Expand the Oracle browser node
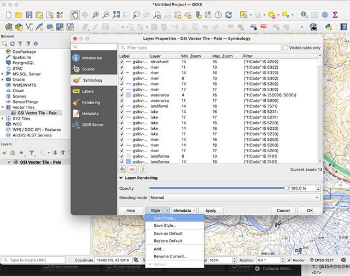Viewport: 350px width, 276px height. (2, 80)
